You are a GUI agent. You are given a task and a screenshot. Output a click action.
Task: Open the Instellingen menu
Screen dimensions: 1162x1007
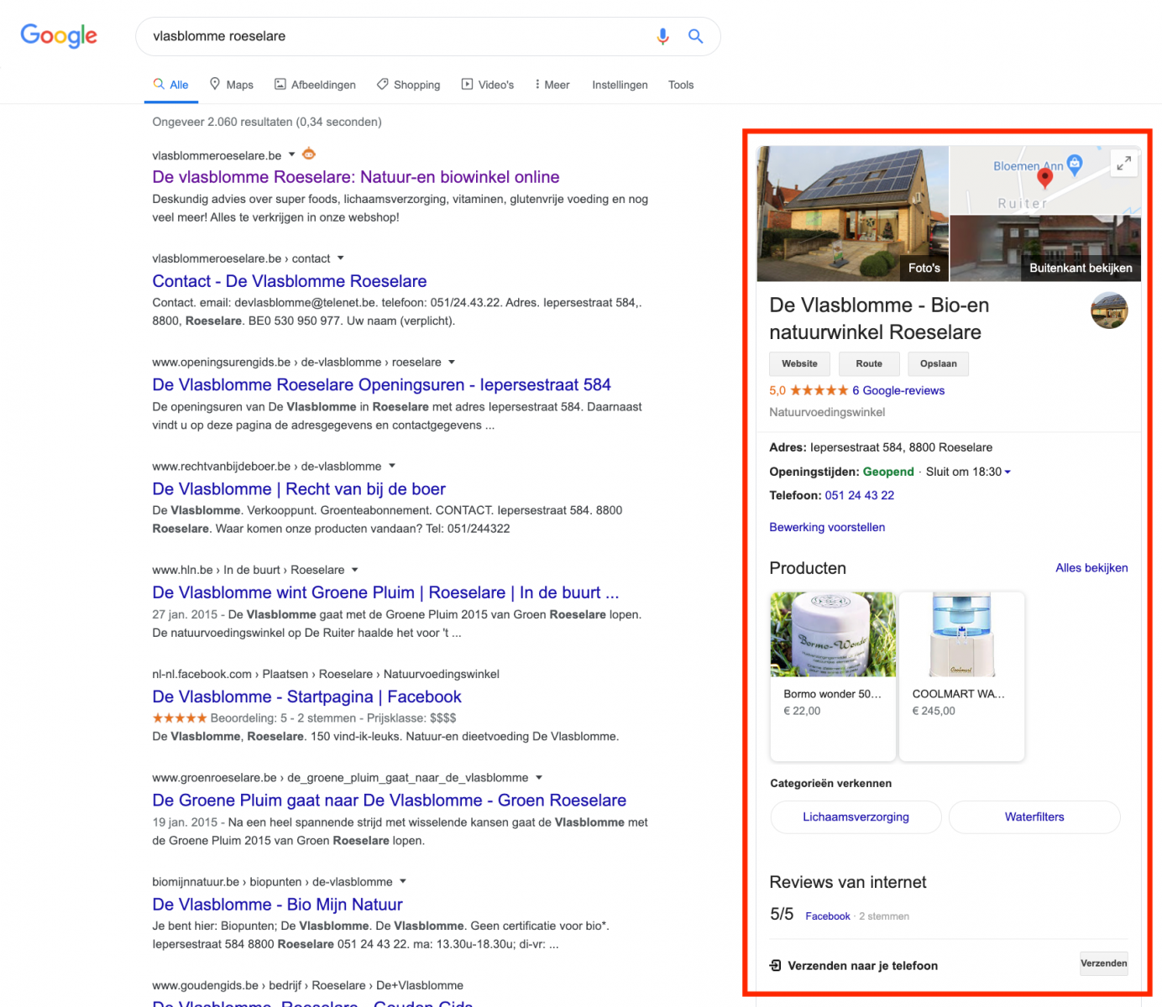click(620, 84)
